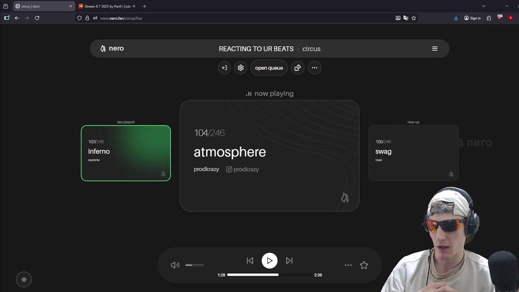Toggle light theme sun icon
The height and width of the screenshot is (292, 519).
pos(24,279)
